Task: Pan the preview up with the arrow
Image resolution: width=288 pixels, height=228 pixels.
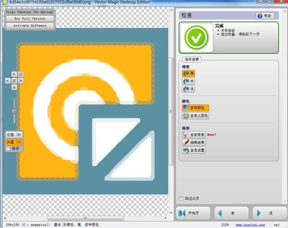Action: tap(14, 74)
